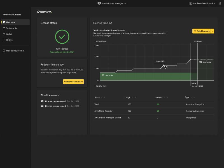Open the Type column filter chevron
This screenshot has height=168, width=224.
(191, 97)
